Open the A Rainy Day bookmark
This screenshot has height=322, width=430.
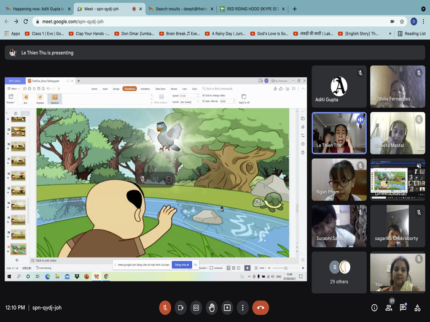point(225,33)
